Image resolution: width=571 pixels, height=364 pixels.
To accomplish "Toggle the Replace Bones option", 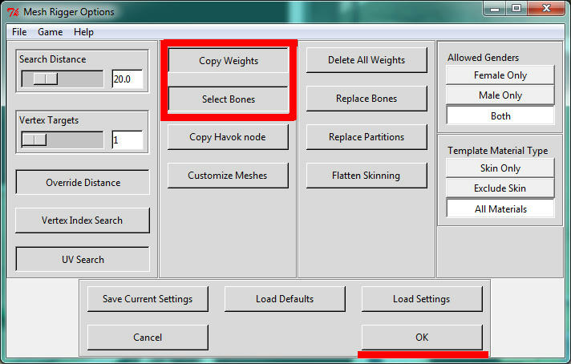I will tap(366, 99).
